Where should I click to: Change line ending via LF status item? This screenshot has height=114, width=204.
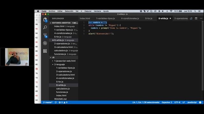click(184, 102)
